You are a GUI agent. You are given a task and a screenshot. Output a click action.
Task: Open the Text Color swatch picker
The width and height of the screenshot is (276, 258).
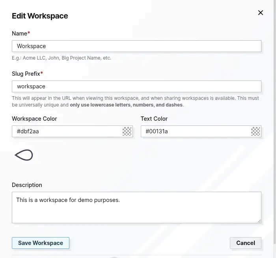click(x=255, y=131)
